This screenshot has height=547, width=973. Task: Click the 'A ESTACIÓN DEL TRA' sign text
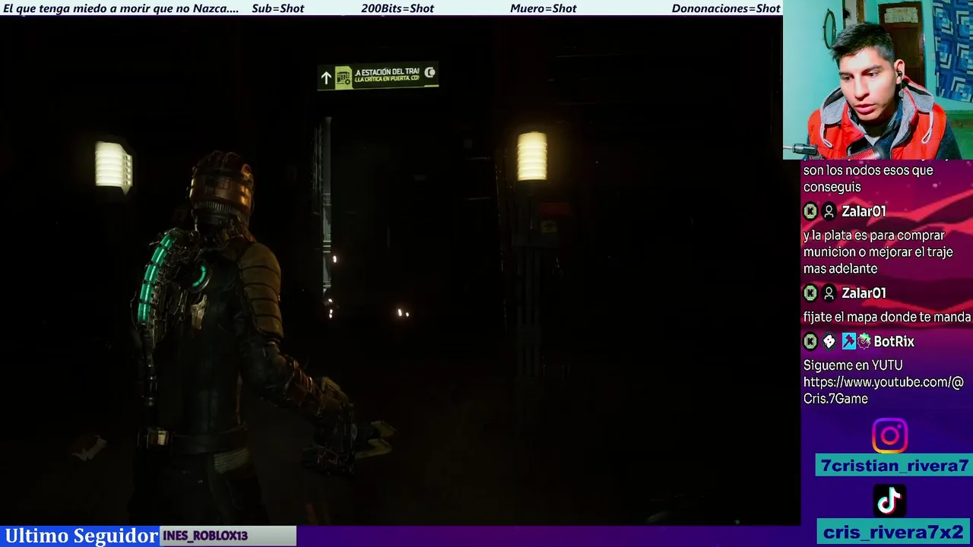(x=387, y=71)
